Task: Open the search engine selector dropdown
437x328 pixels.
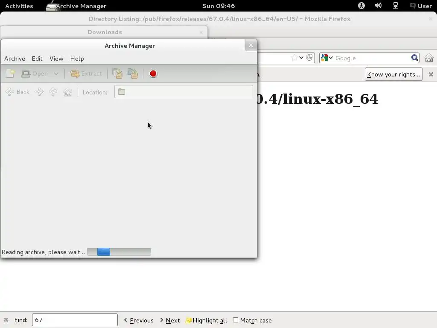Action: point(327,58)
